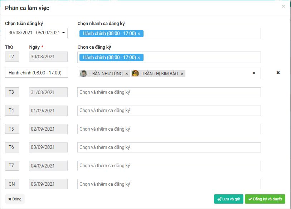The image size is (291, 209).
Task: Open shift selector for 01/09/2021
Action: point(169,111)
